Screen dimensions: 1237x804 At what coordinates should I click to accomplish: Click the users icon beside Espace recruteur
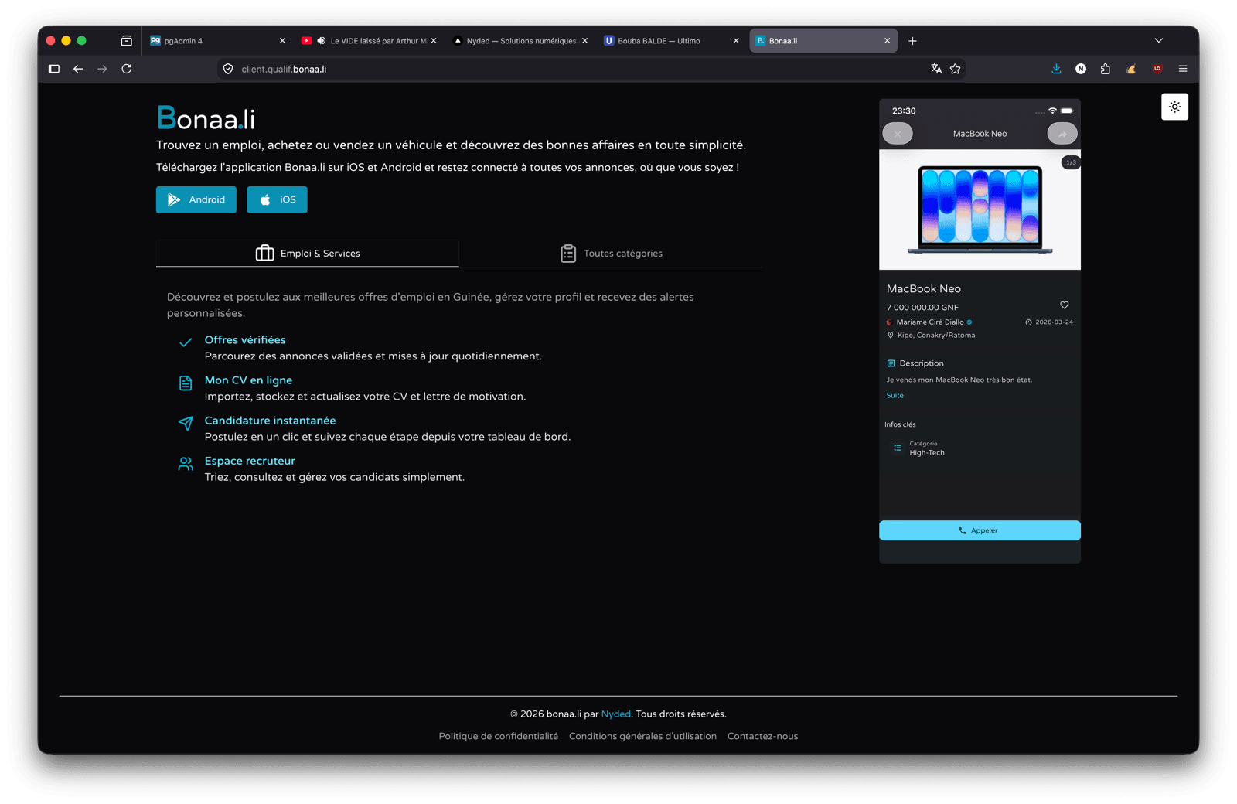point(186,463)
